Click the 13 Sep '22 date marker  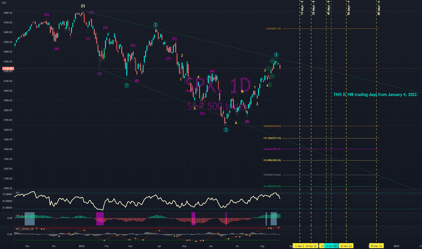(299, 246)
